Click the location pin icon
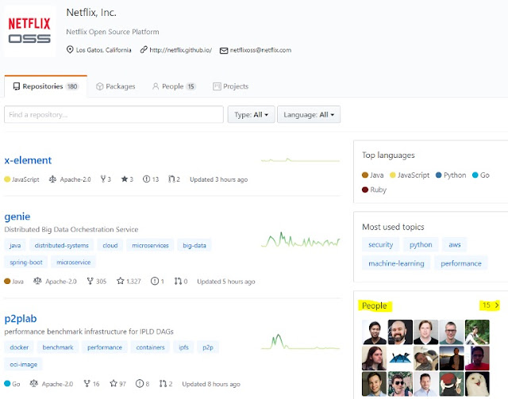 pos(70,49)
